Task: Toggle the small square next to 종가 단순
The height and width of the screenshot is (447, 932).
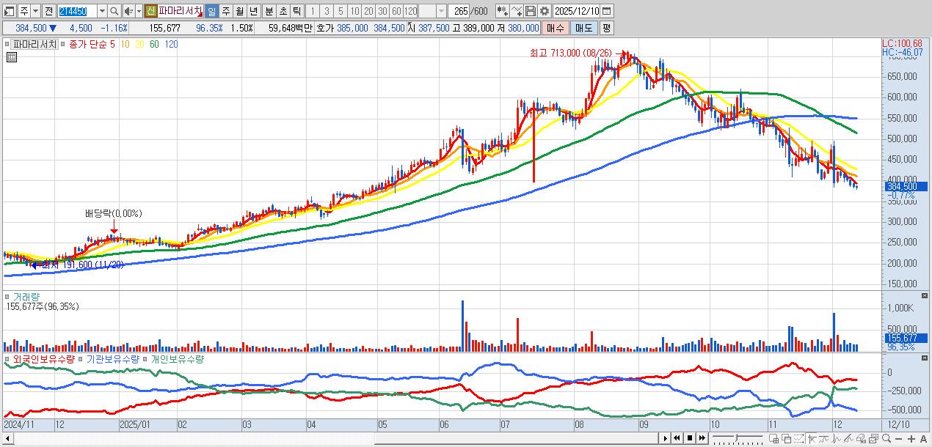Action: pyautogui.click(x=64, y=44)
